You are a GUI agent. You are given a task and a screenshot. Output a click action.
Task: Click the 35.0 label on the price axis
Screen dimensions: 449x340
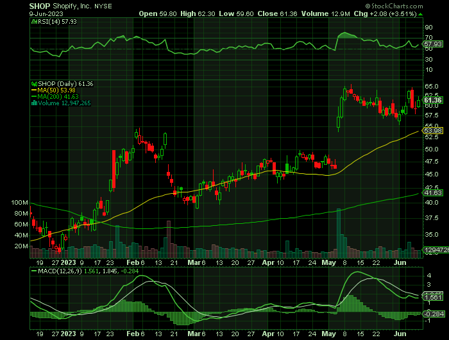pyautogui.click(x=432, y=235)
